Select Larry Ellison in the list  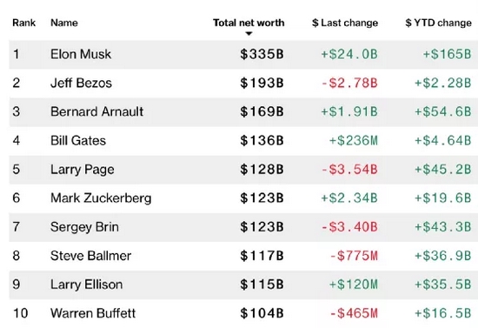[x=87, y=284]
